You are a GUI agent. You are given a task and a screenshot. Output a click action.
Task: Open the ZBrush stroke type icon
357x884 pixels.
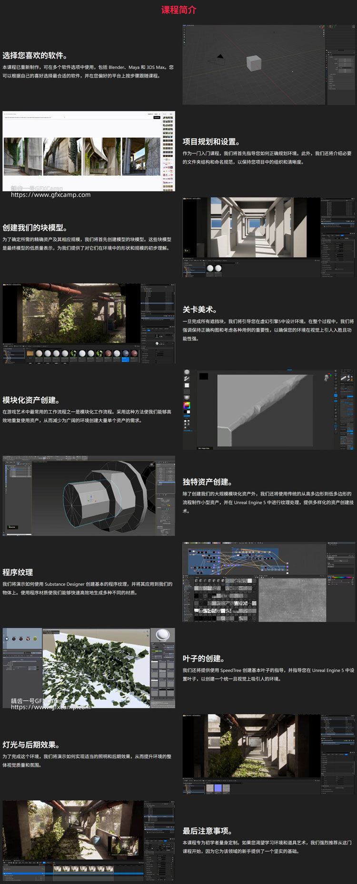[187, 378]
